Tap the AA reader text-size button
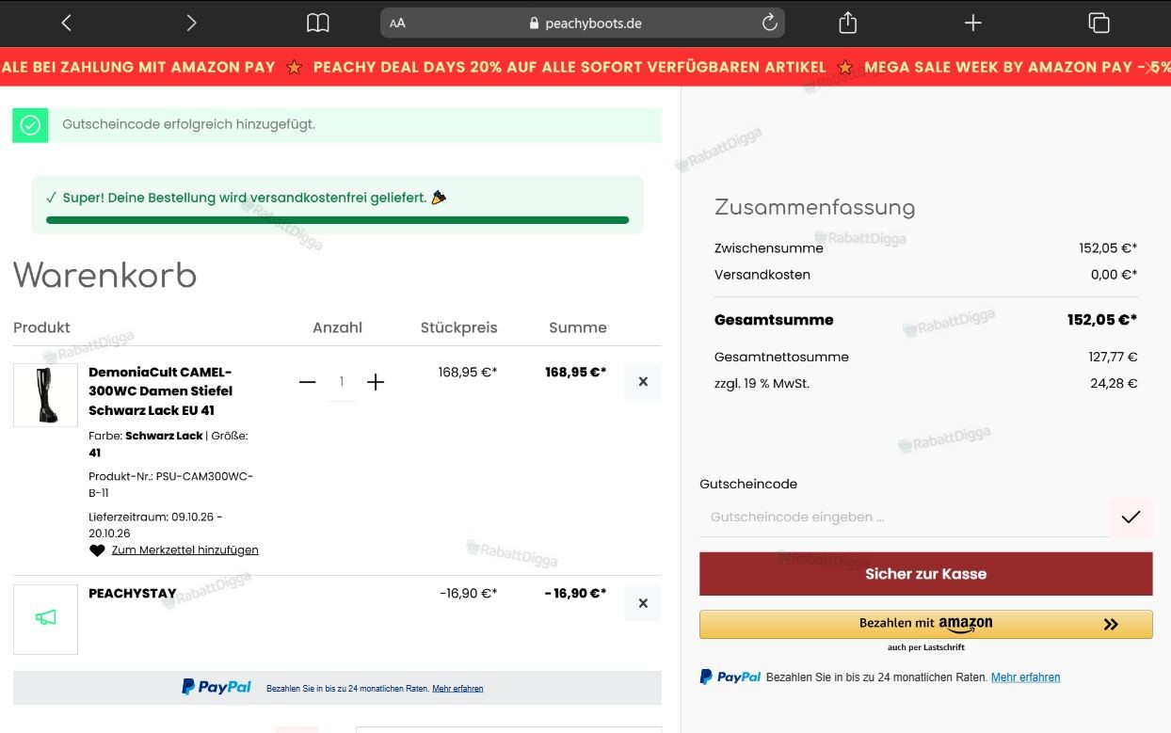This screenshot has height=733, width=1171. 397,24
